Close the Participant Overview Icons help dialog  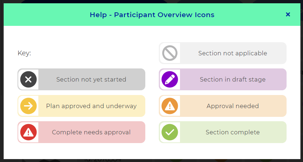coord(288,15)
